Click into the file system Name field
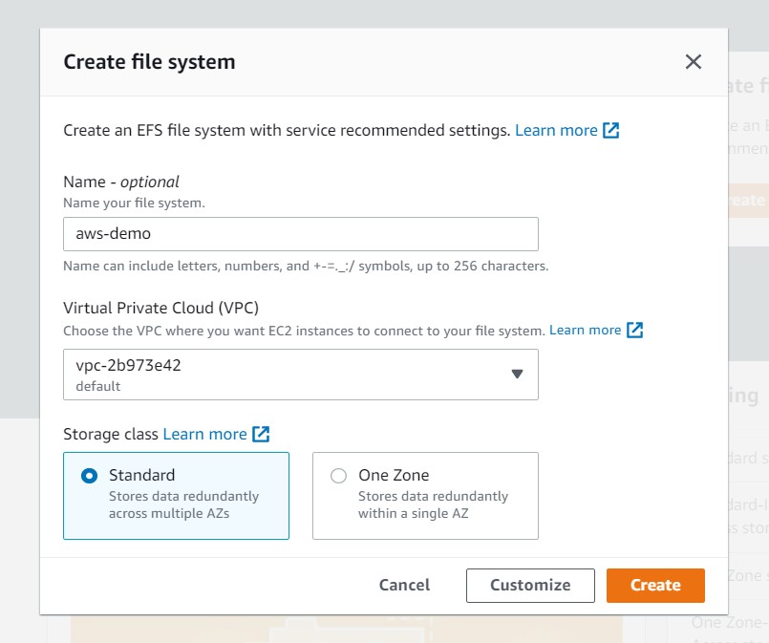Image resolution: width=769 pixels, height=643 pixels. [x=300, y=234]
